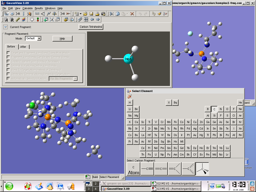Screen dimensions: 256x192
Task: Click the Tile windows grid icon
Action: click(86, 19)
